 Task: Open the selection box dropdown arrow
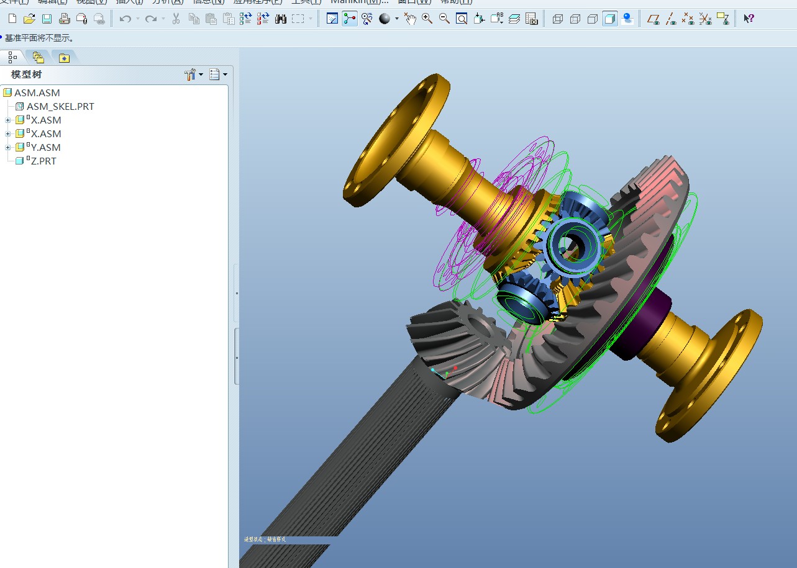pyautogui.click(x=311, y=19)
